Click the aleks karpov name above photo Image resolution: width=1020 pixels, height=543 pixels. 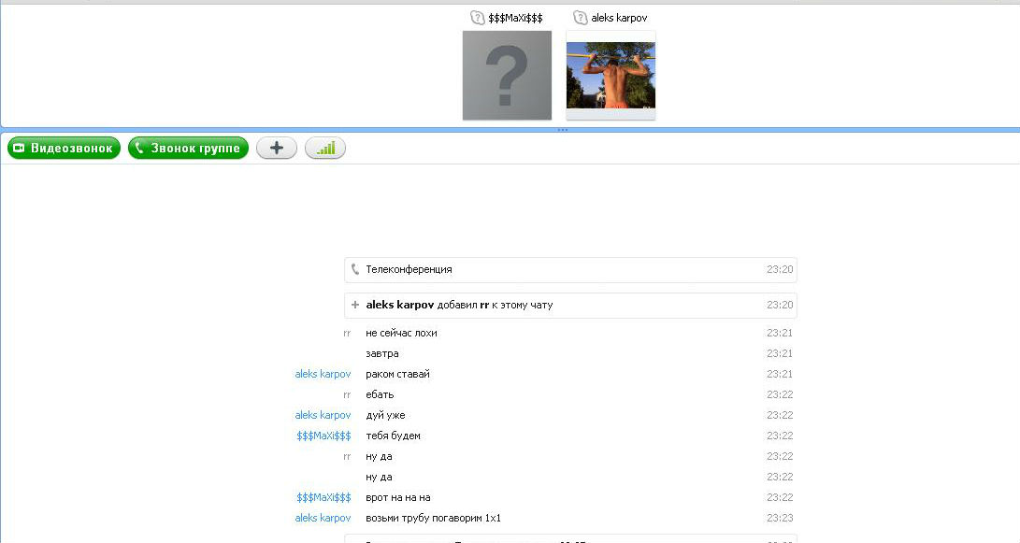click(x=619, y=18)
